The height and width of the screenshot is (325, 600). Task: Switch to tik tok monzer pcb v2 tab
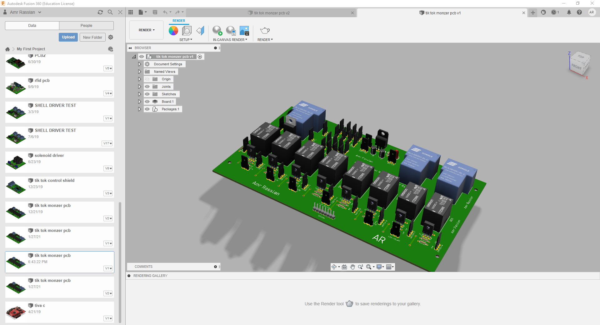(x=272, y=13)
